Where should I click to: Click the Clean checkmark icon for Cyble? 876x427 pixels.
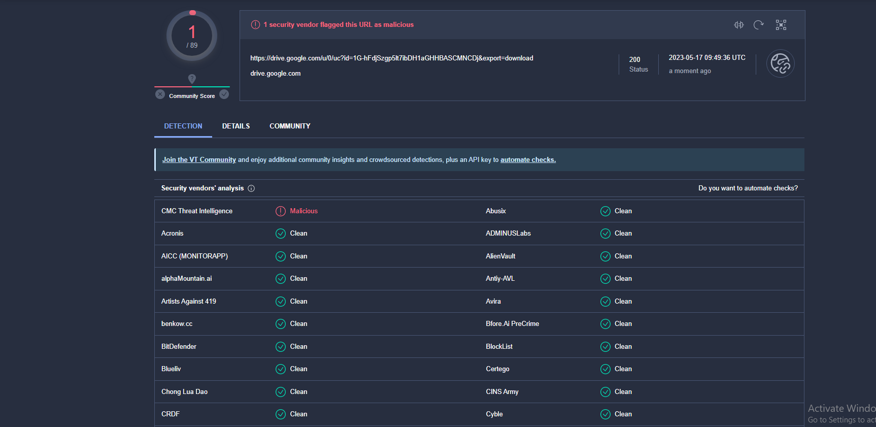tap(605, 414)
